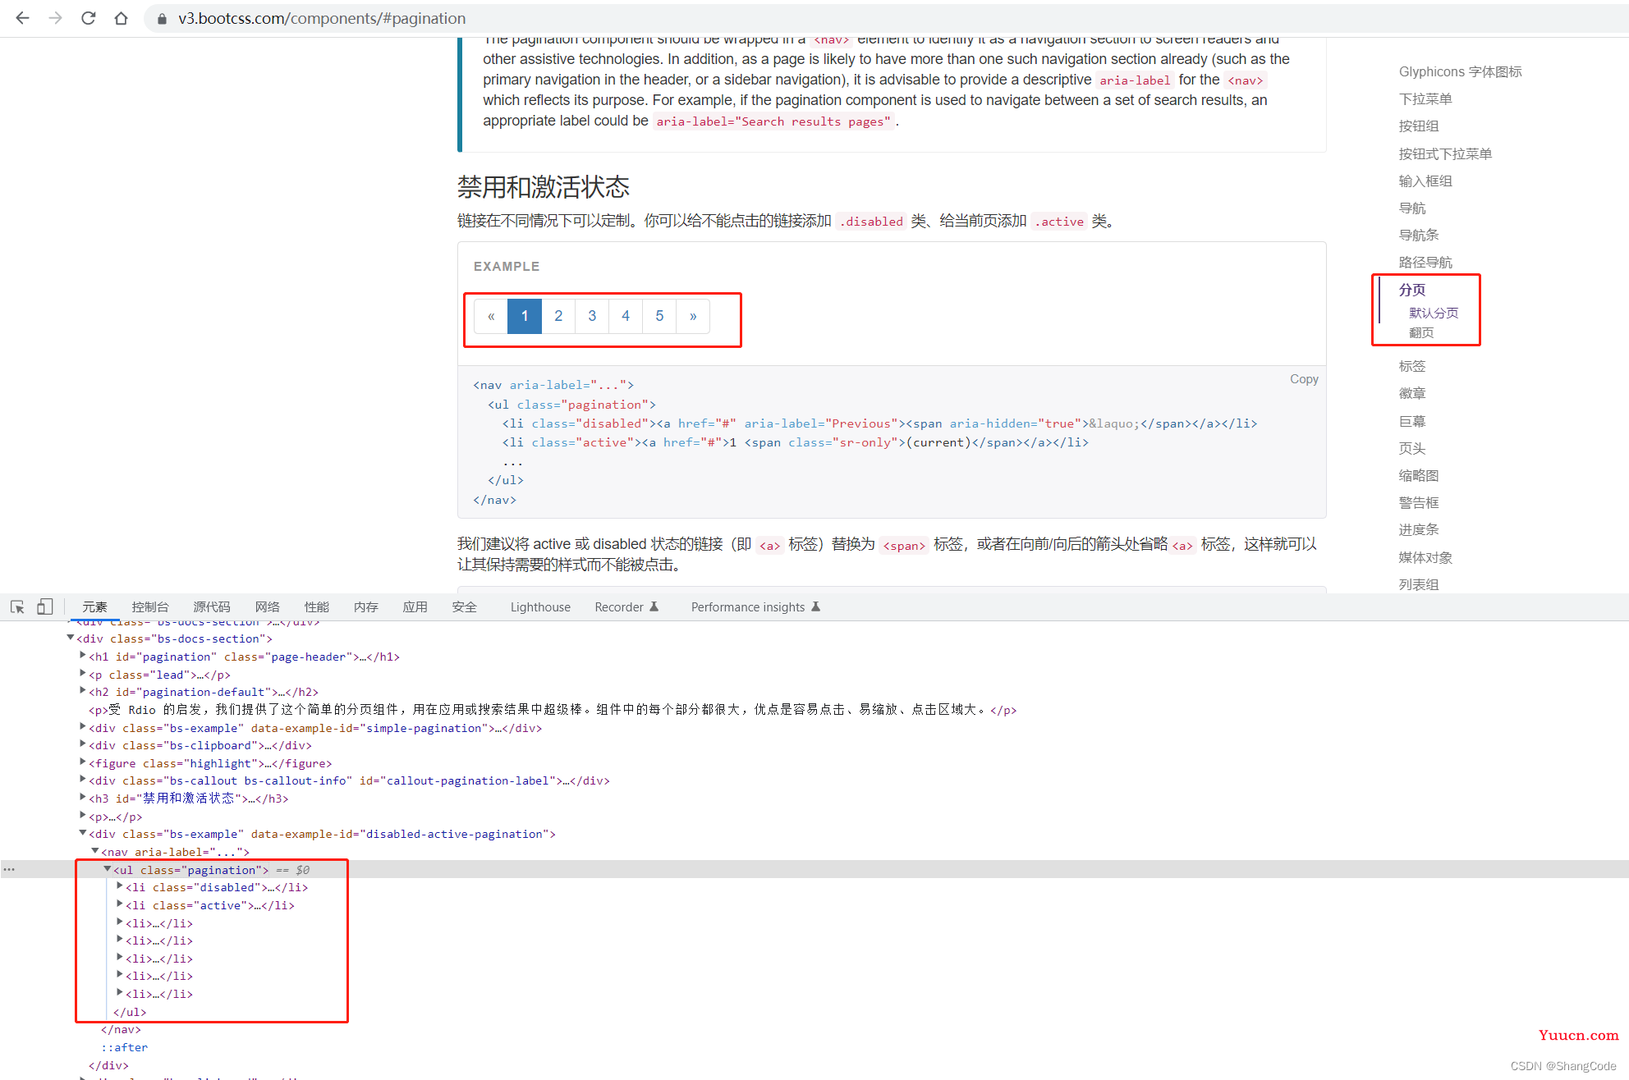This screenshot has height=1080, width=1629.
Task: Open the Performance insights tab
Action: pos(755,606)
